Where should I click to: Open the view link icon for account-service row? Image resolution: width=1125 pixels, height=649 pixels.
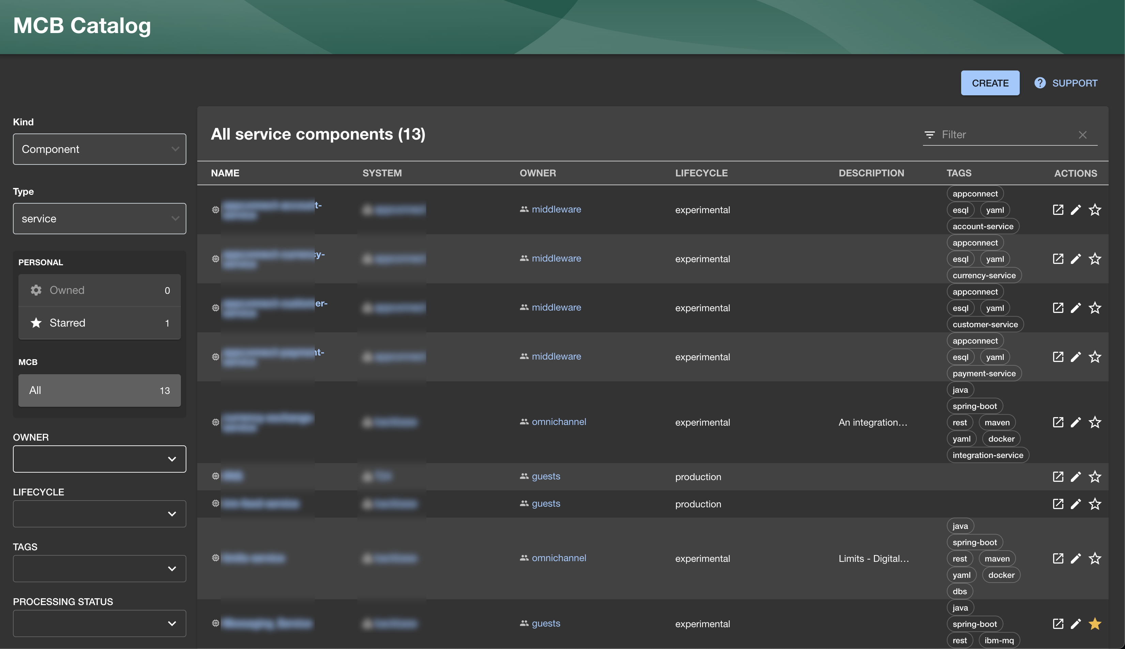pyautogui.click(x=1058, y=209)
